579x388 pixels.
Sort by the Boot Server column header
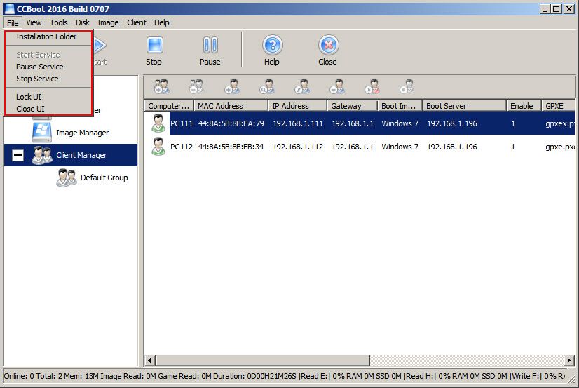coord(464,106)
